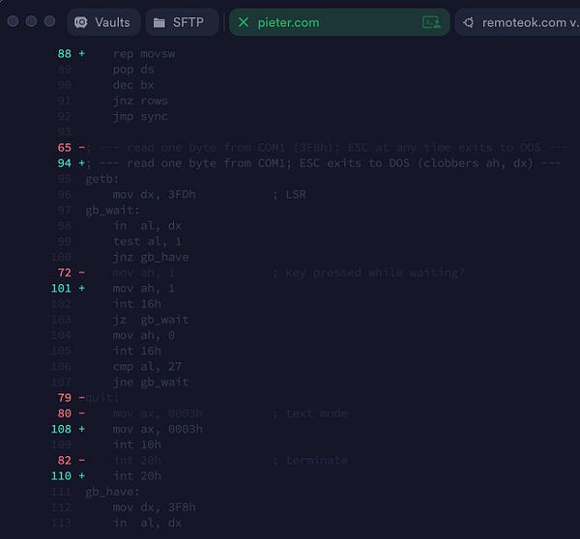This screenshot has height=539, width=580.
Task: Click line 'jne gb_wait'
Action: (x=151, y=383)
